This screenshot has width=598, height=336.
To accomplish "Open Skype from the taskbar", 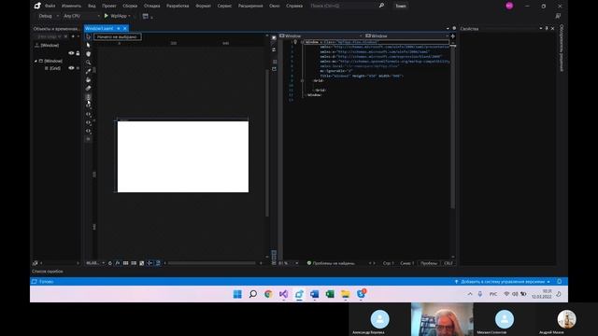I will click(361, 294).
